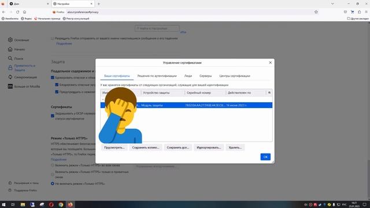Close the certificate manager dialog with X
370x208 pixels.
(x=270, y=63)
